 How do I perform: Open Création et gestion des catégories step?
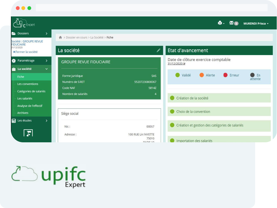click(x=219, y=126)
